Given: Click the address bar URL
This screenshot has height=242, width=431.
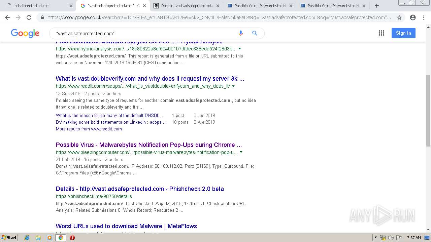Looking at the screenshot, I should 219,17.
